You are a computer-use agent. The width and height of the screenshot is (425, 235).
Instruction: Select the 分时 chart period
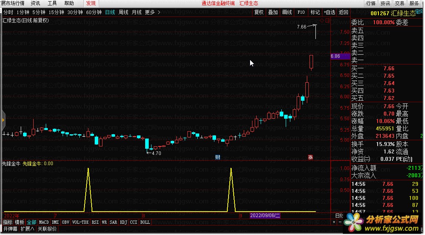coord(8,12)
